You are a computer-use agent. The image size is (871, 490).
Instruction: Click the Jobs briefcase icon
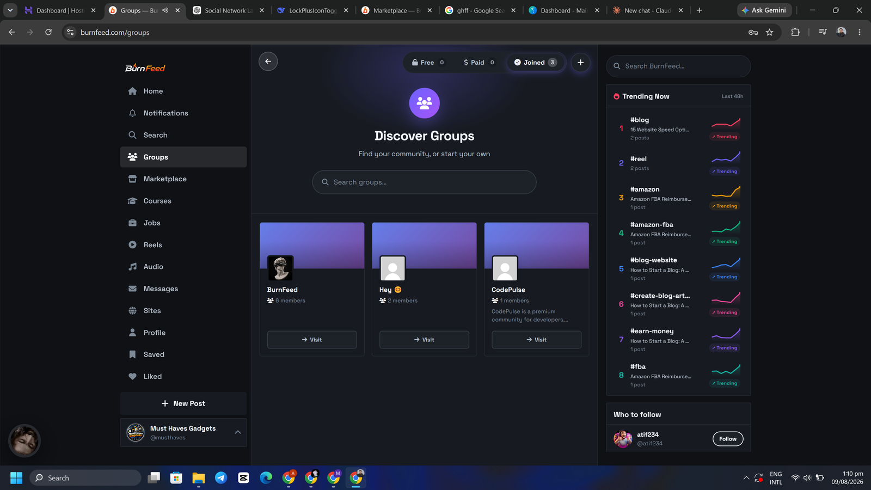(x=132, y=223)
